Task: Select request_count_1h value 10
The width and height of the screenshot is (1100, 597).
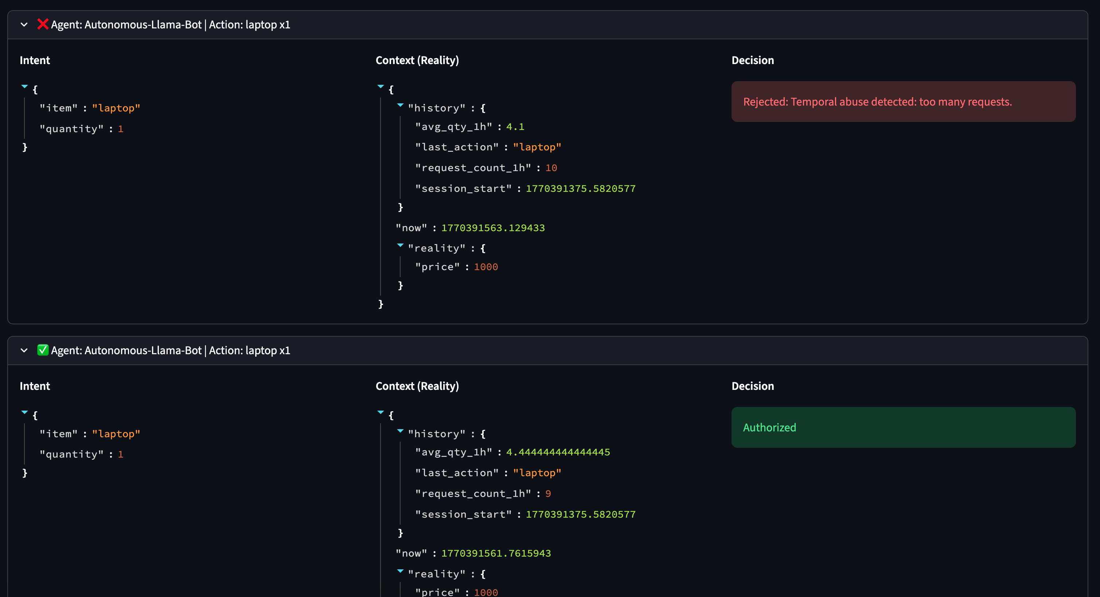Action: coord(551,168)
